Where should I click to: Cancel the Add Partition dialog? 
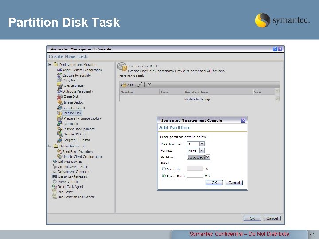[234, 182]
